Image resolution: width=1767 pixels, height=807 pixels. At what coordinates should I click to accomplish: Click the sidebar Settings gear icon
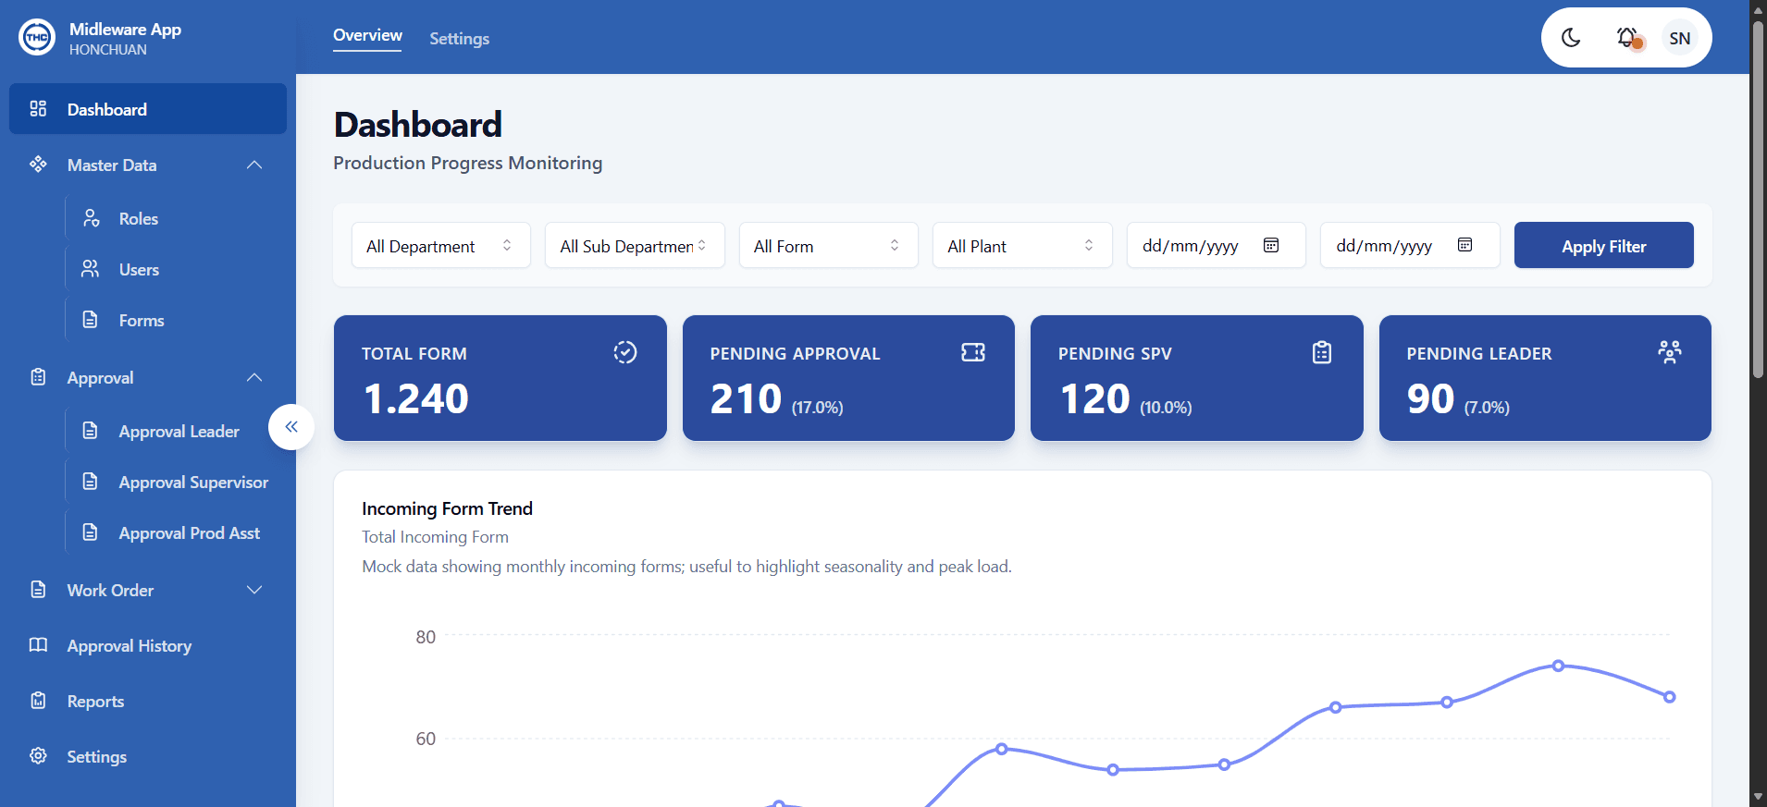point(38,756)
